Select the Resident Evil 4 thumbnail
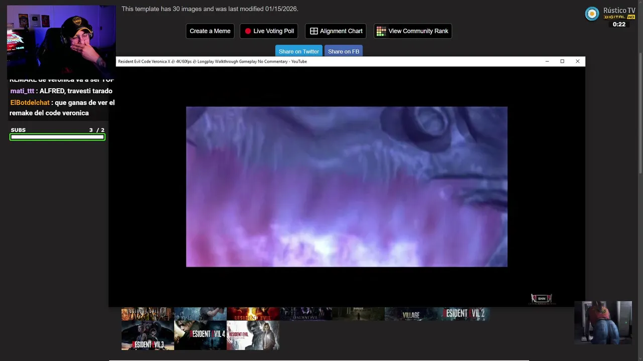 pyautogui.click(x=200, y=335)
